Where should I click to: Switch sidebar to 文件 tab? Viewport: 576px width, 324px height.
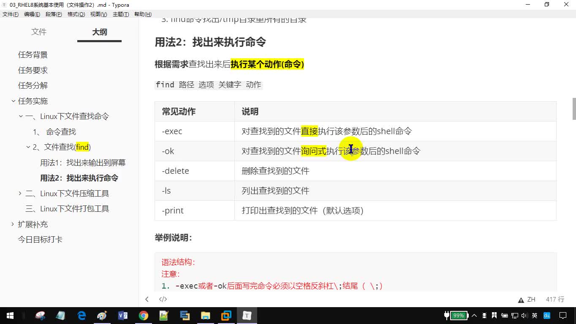[x=39, y=32]
